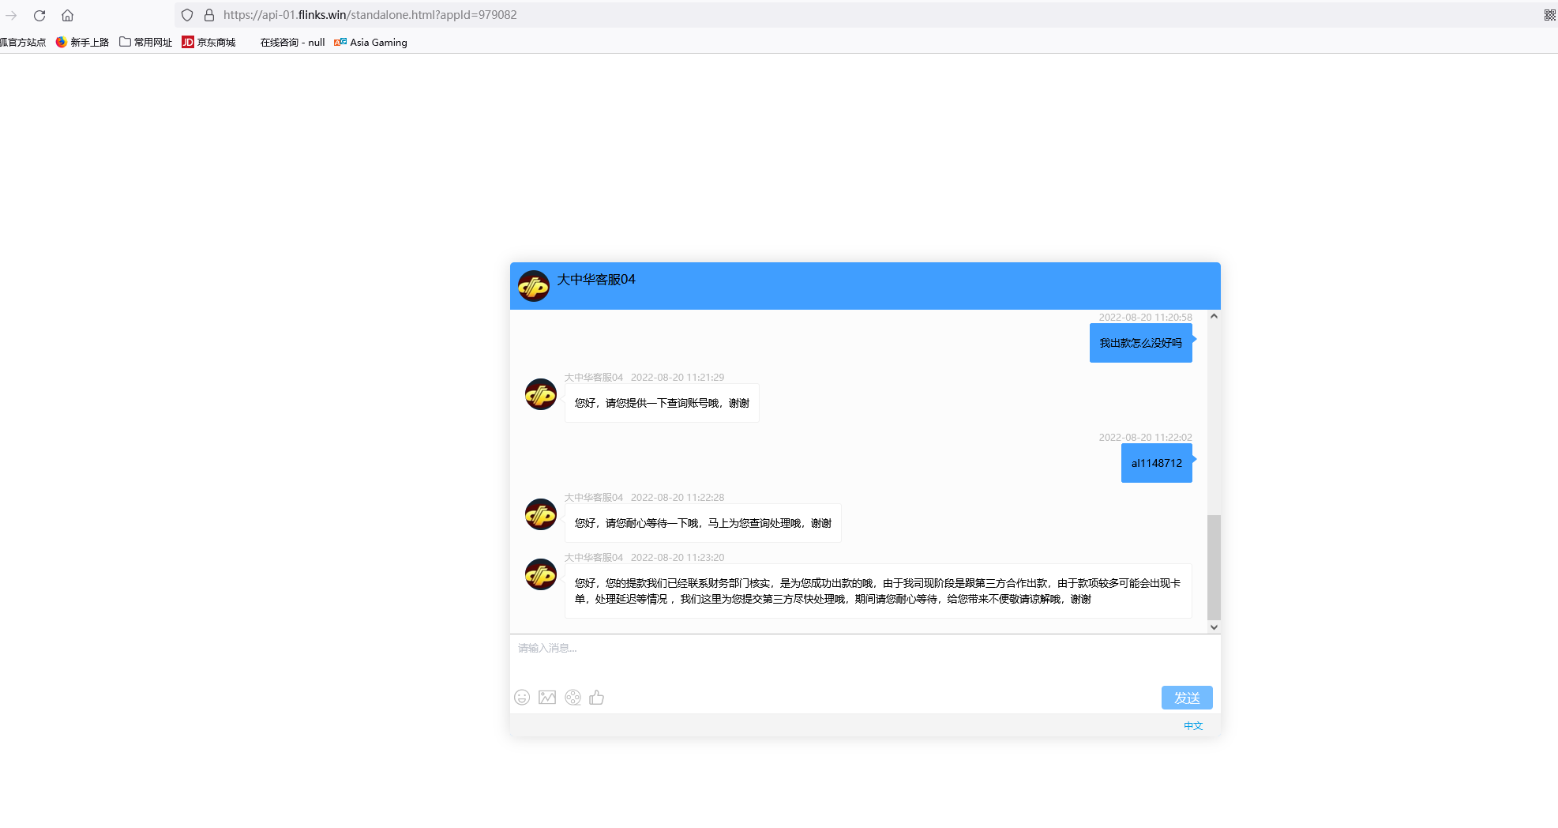Click the film reel video icon
Image resolution: width=1558 pixels, height=828 pixels.
(x=573, y=698)
